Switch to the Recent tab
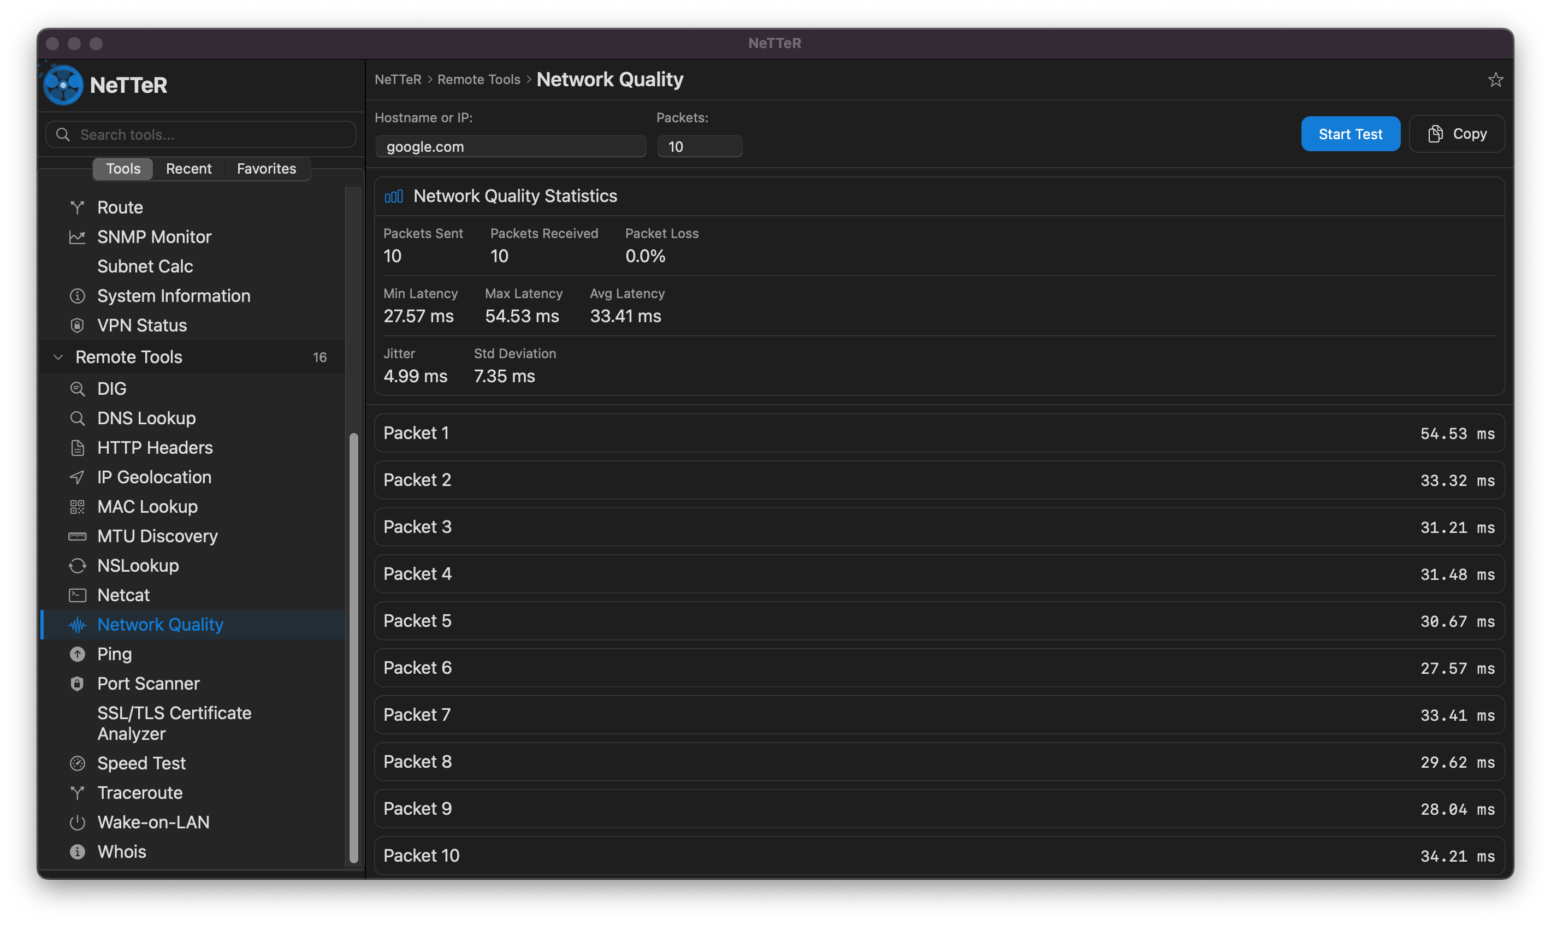1551x925 pixels. 188,169
